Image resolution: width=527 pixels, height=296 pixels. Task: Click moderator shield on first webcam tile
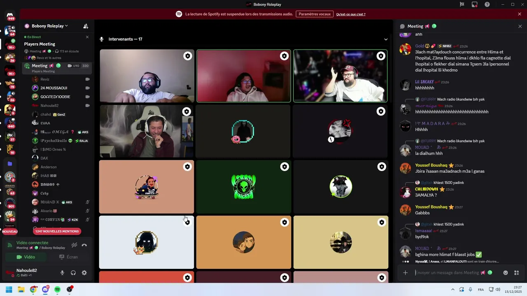click(x=188, y=56)
